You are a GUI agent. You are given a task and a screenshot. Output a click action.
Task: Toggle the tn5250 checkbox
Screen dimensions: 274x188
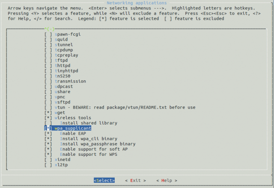click(48, 76)
